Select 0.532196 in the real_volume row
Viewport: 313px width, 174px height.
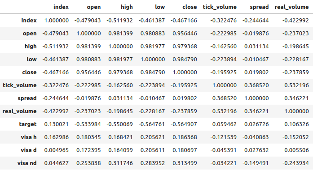click(x=225, y=111)
